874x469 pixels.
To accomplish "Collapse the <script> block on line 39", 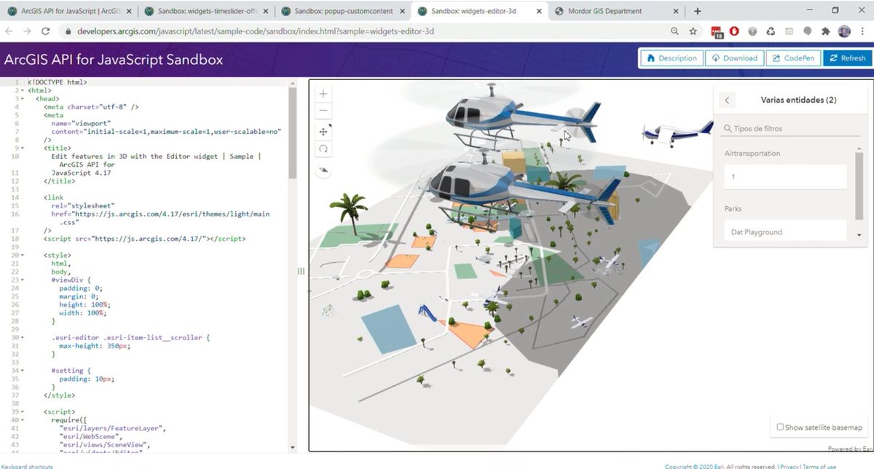I will click(x=23, y=411).
